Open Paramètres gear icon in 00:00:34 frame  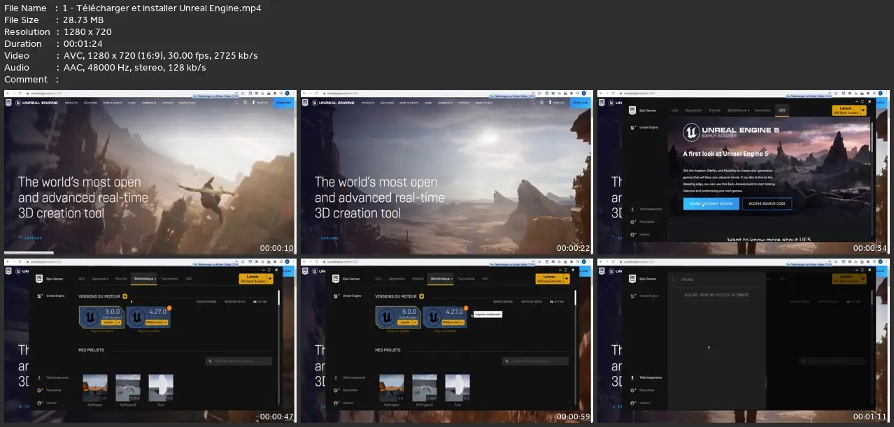(x=632, y=222)
